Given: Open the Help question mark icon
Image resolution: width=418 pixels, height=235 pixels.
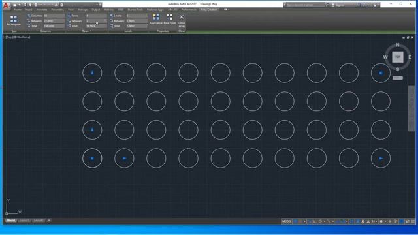Looking at the screenshot, I should tap(375, 5).
